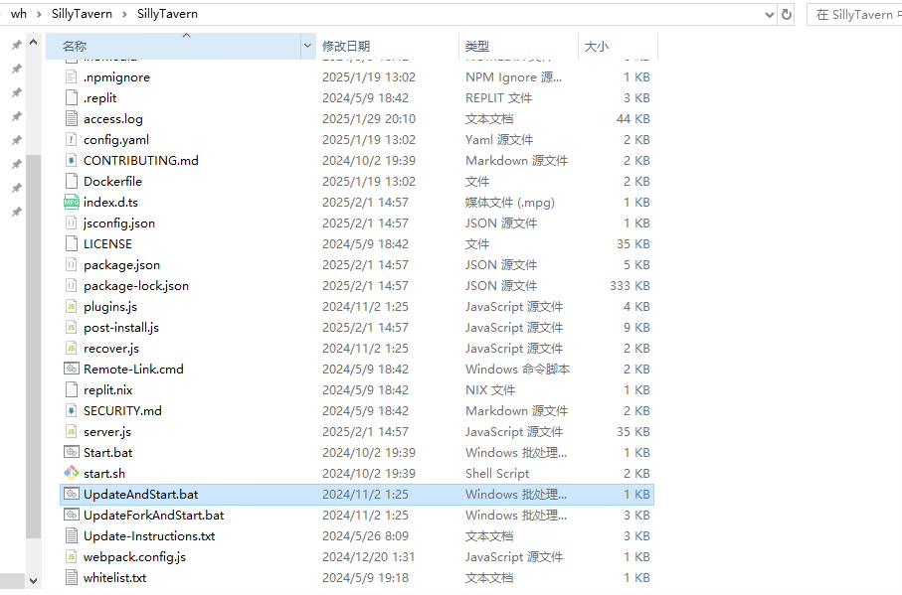Sort by the 类型 column header
This screenshot has width=902, height=595.
[518, 46]
